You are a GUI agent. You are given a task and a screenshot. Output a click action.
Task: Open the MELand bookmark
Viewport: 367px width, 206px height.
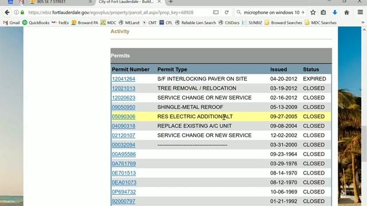[129, 23]
